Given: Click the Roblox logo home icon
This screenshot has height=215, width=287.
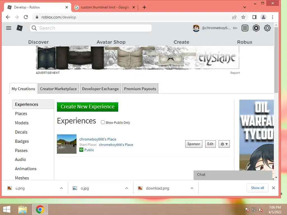Looking at the screenshot, I should [x=20, y=28].
